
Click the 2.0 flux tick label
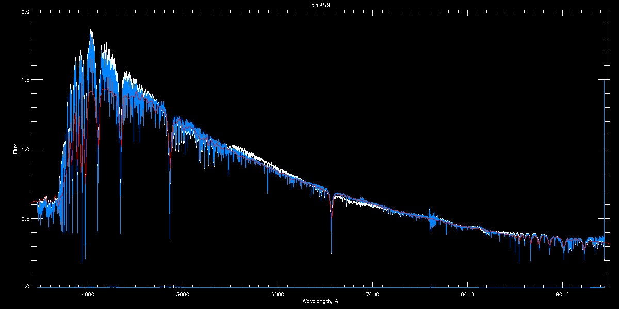pos(24,11)
